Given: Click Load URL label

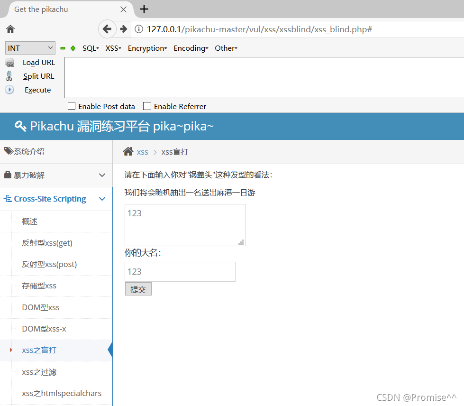Looking at the screenshot, I should coord(39,63).
